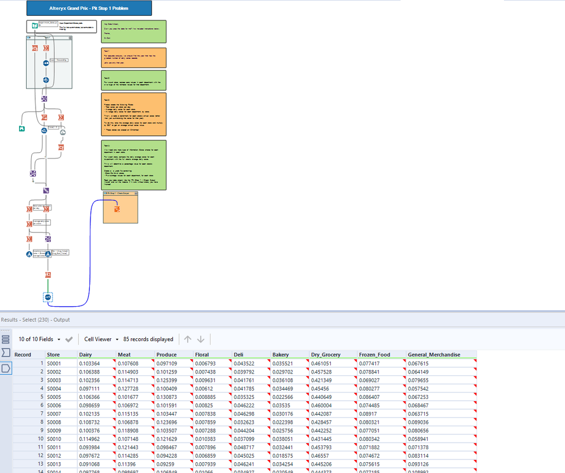The image size is (565, 473).
Task: Click the Formula tool near the bottom of the workflow
Action: 48,254
